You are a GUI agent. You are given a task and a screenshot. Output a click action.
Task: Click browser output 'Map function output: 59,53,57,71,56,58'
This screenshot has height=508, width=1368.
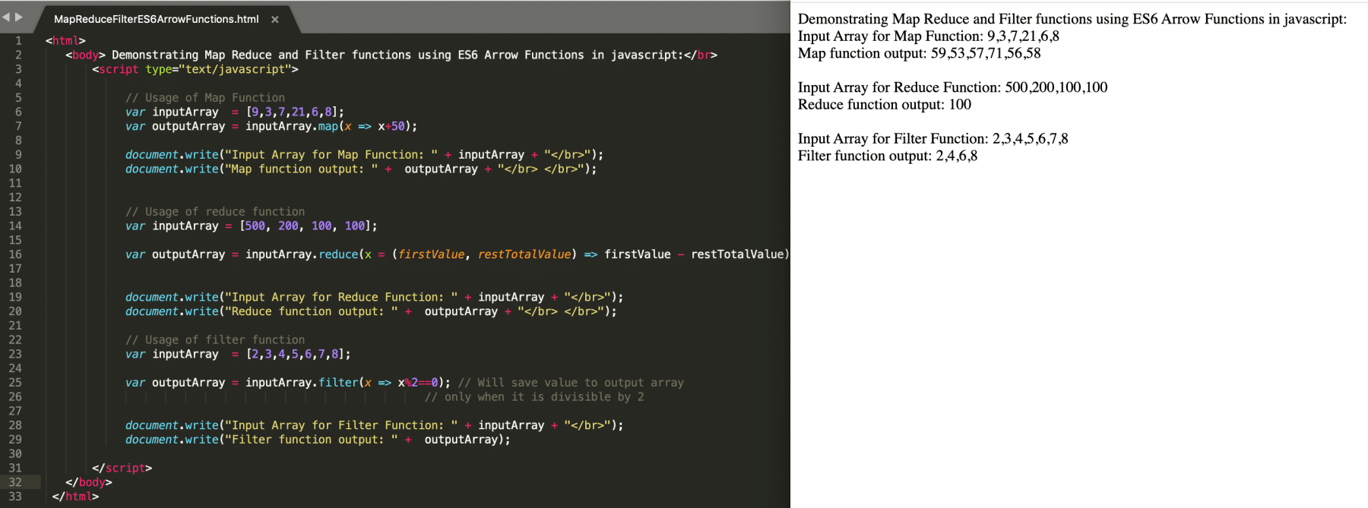click(920, 54)
